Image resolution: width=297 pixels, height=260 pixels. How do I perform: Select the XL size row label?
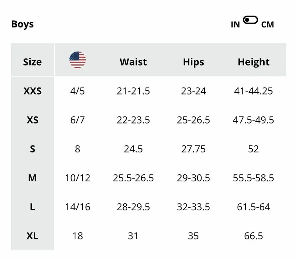[32, 236]
